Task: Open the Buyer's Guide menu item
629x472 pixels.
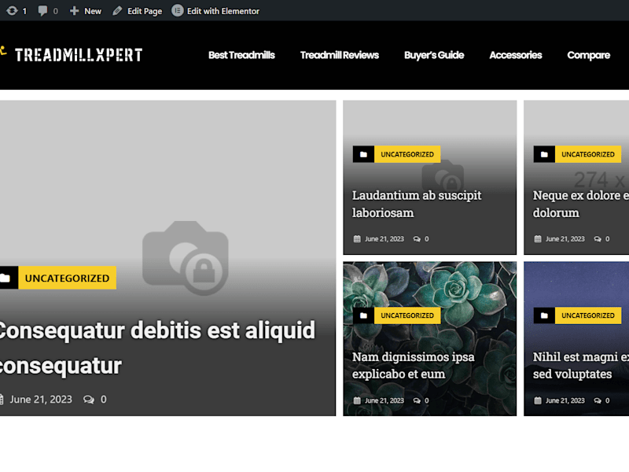Action: (434, 55)
